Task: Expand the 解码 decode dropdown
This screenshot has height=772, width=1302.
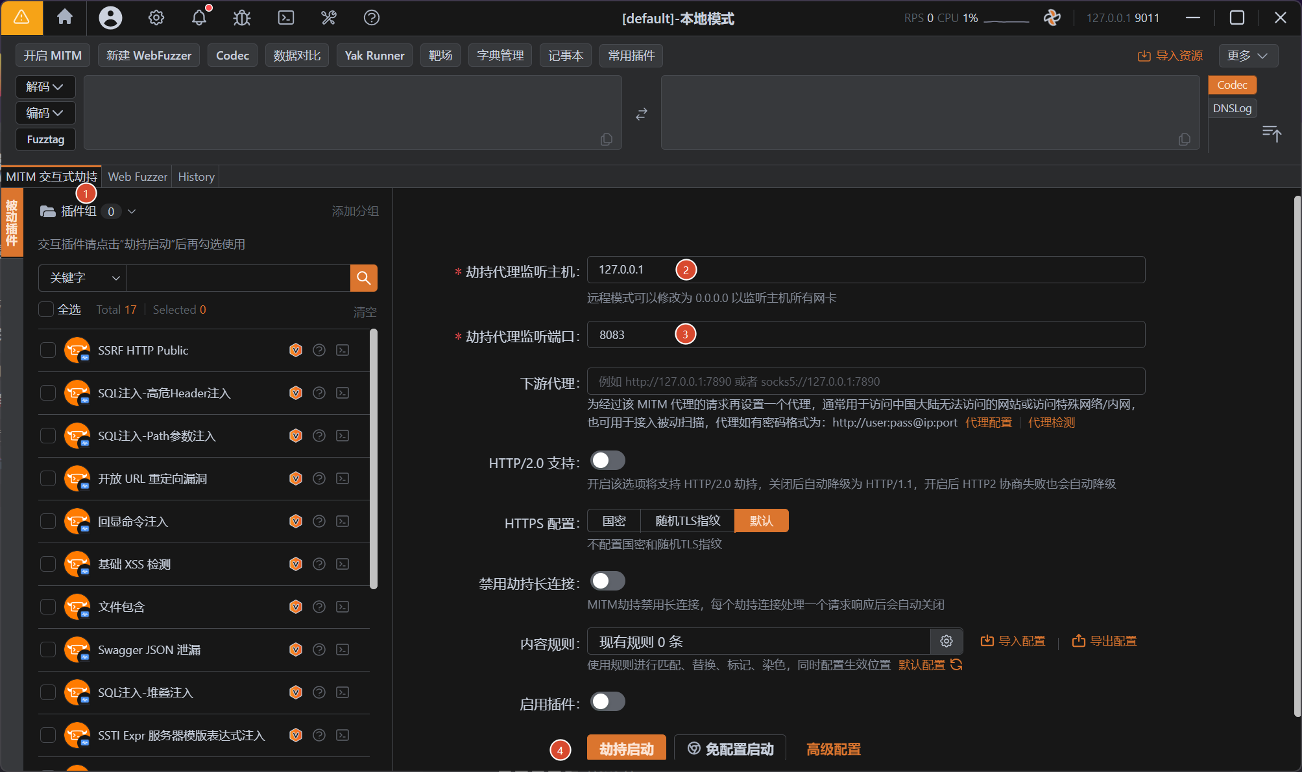Action: click(x=45, y=87)
